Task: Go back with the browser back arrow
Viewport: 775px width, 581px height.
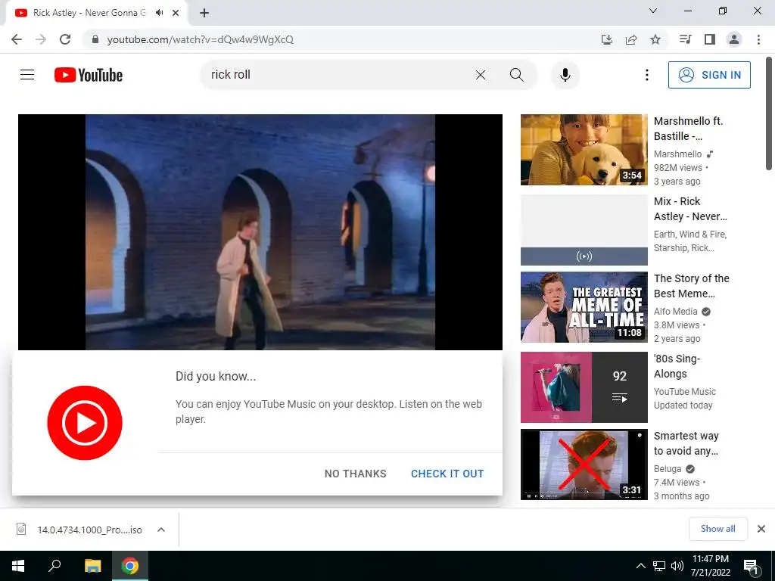Action: 17,39
